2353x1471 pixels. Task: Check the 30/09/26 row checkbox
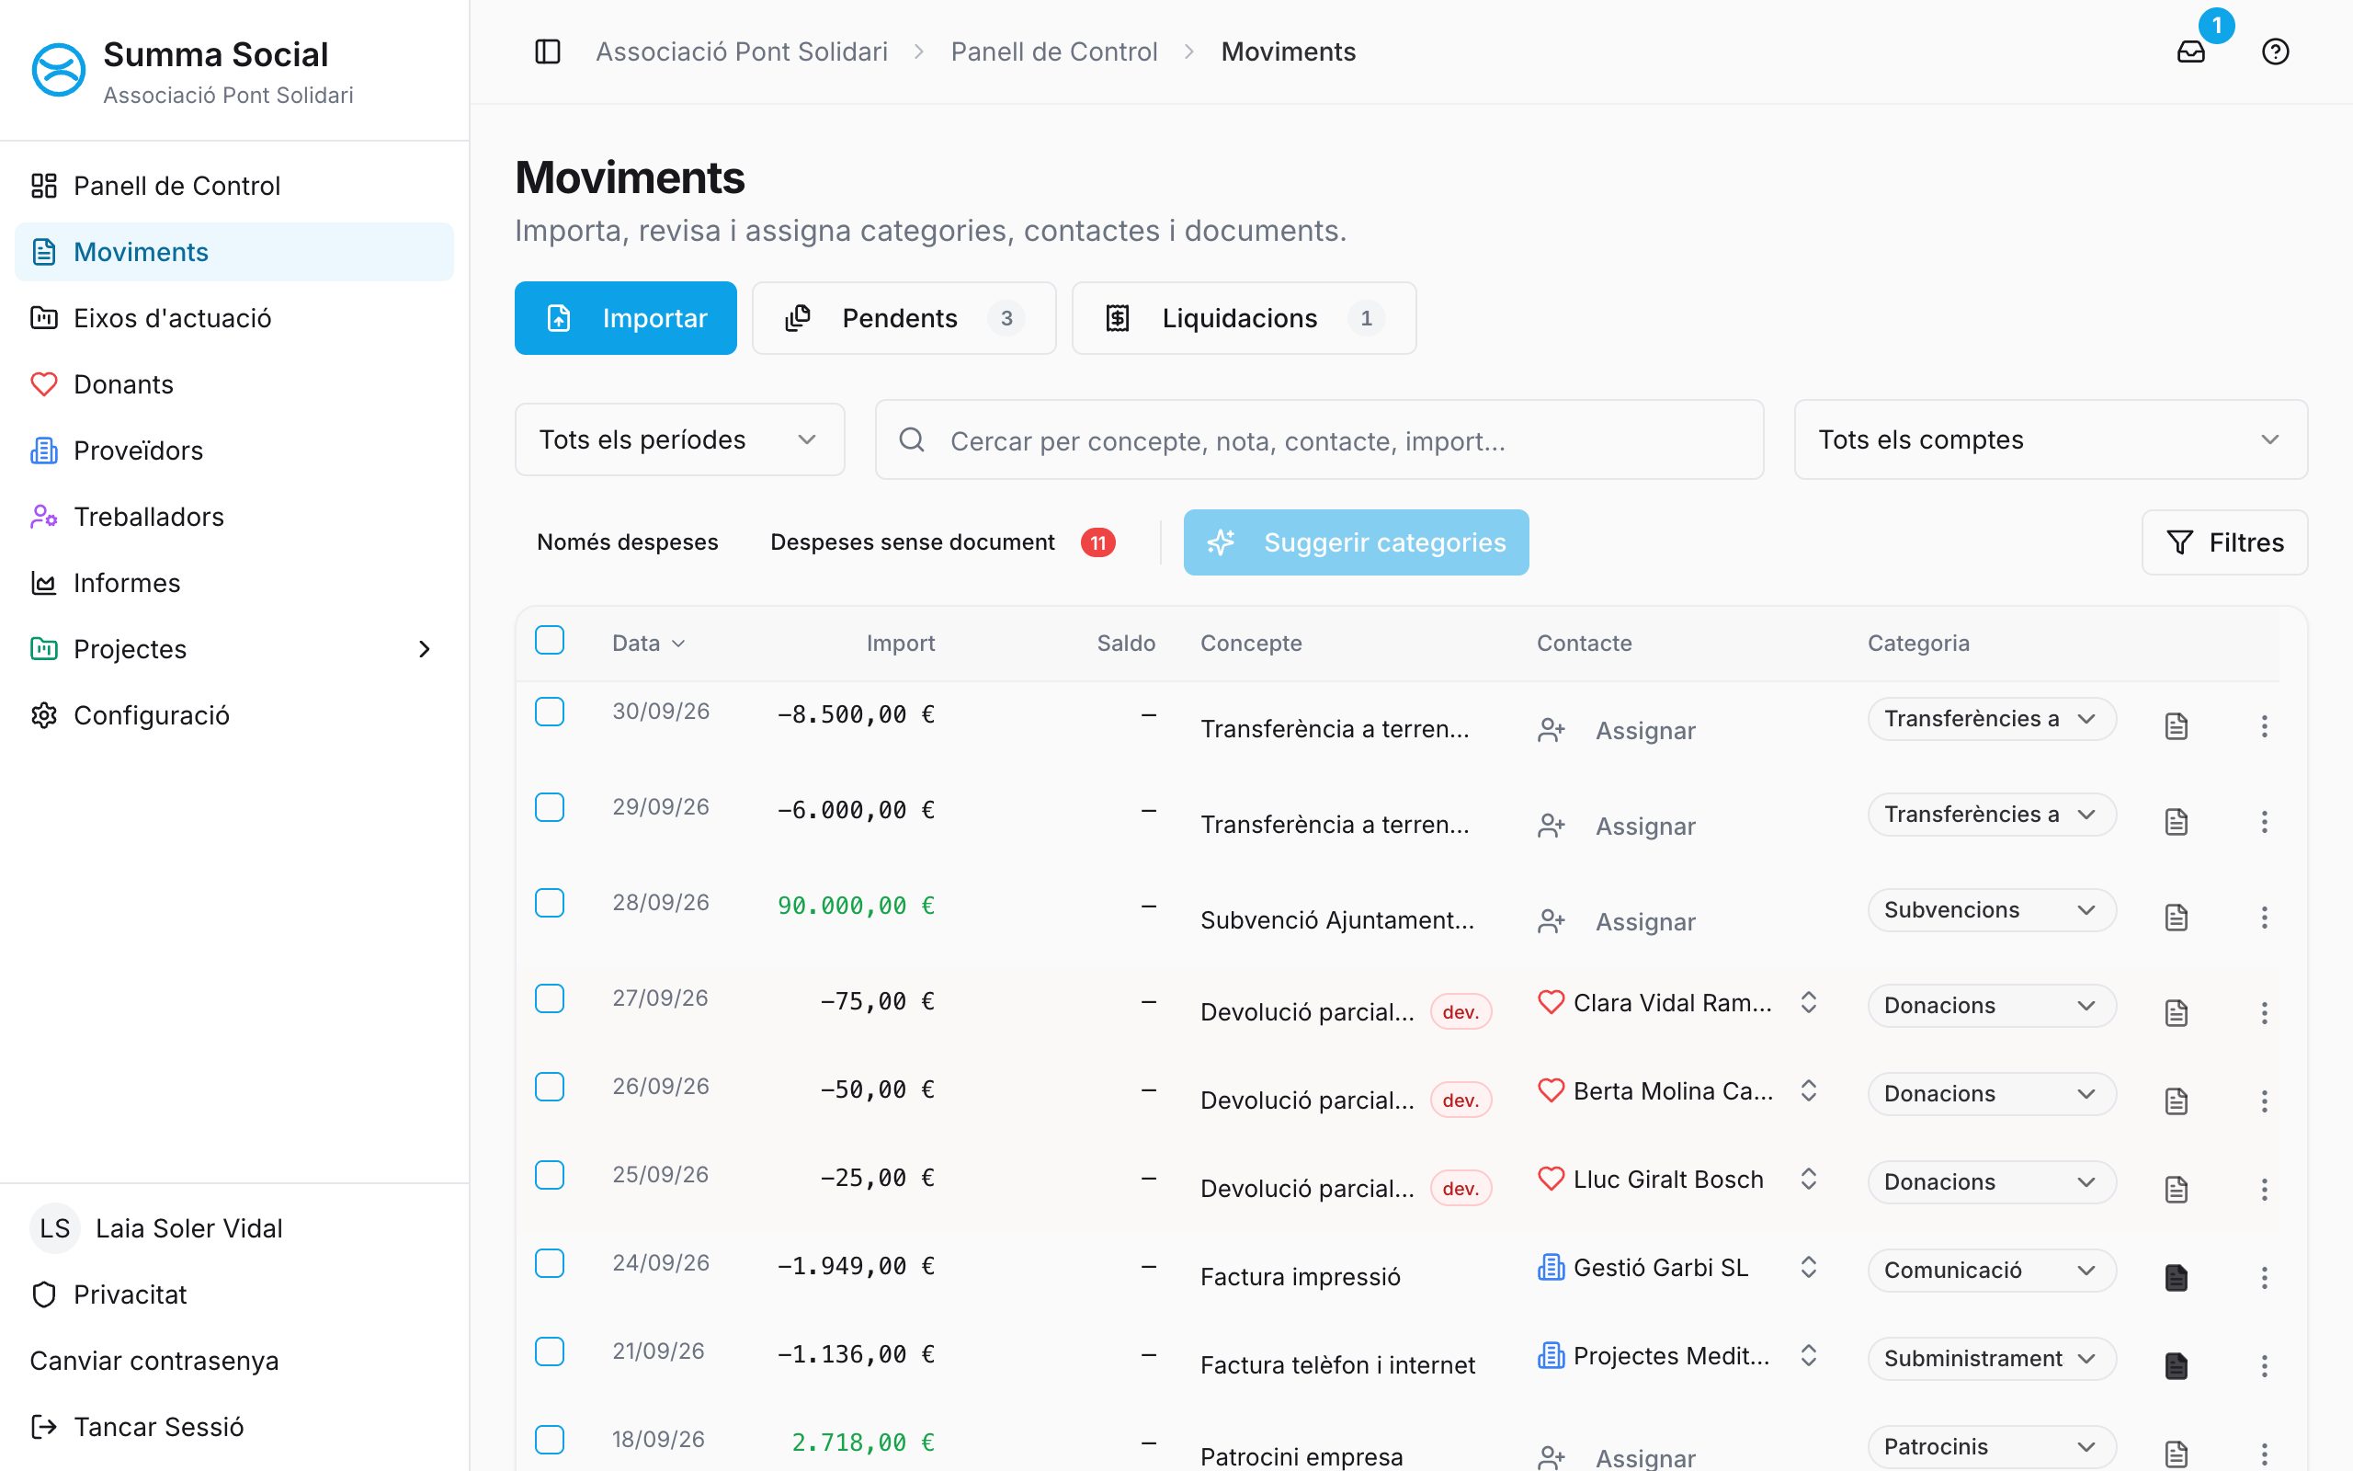550,712
